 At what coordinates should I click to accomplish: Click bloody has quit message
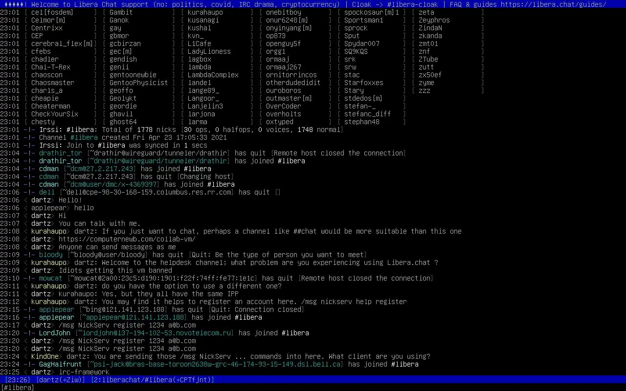[x=183, y=255]
